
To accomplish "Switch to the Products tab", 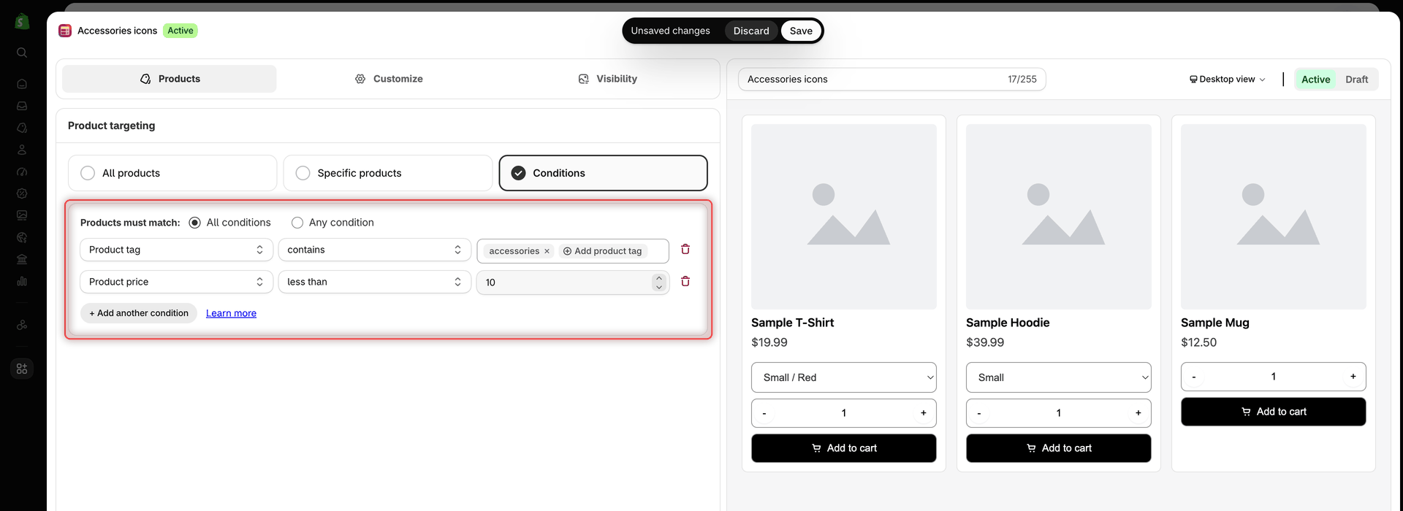I will [x=170, y=79].
